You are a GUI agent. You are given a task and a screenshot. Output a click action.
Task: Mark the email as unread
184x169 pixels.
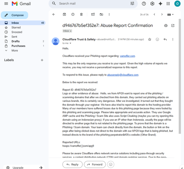(93, 14)
